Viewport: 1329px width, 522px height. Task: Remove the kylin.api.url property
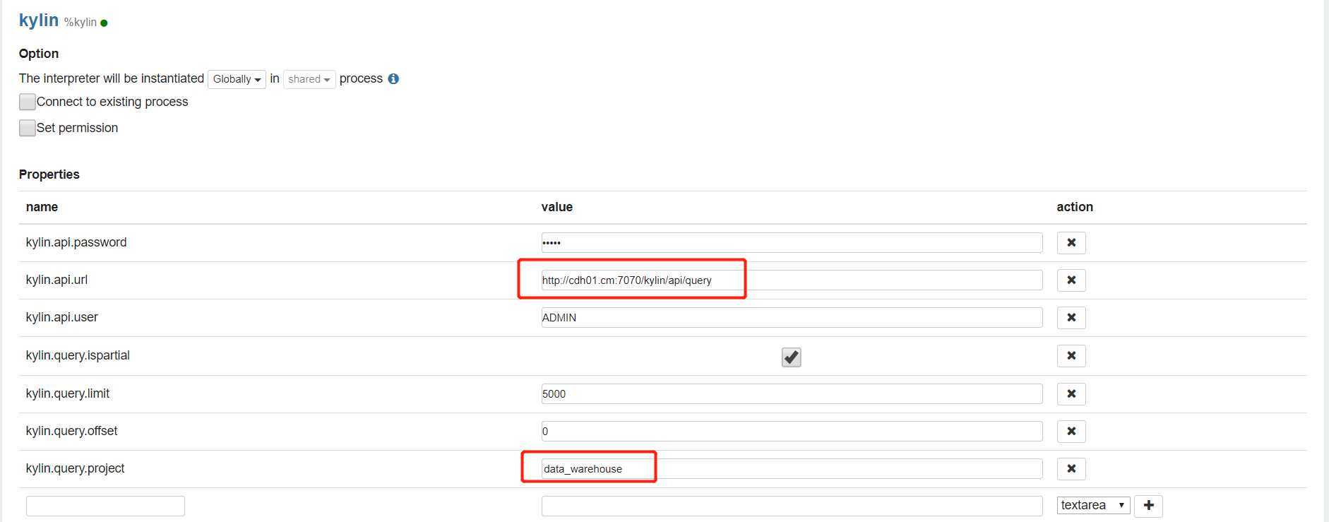(x=1071, y=280)
